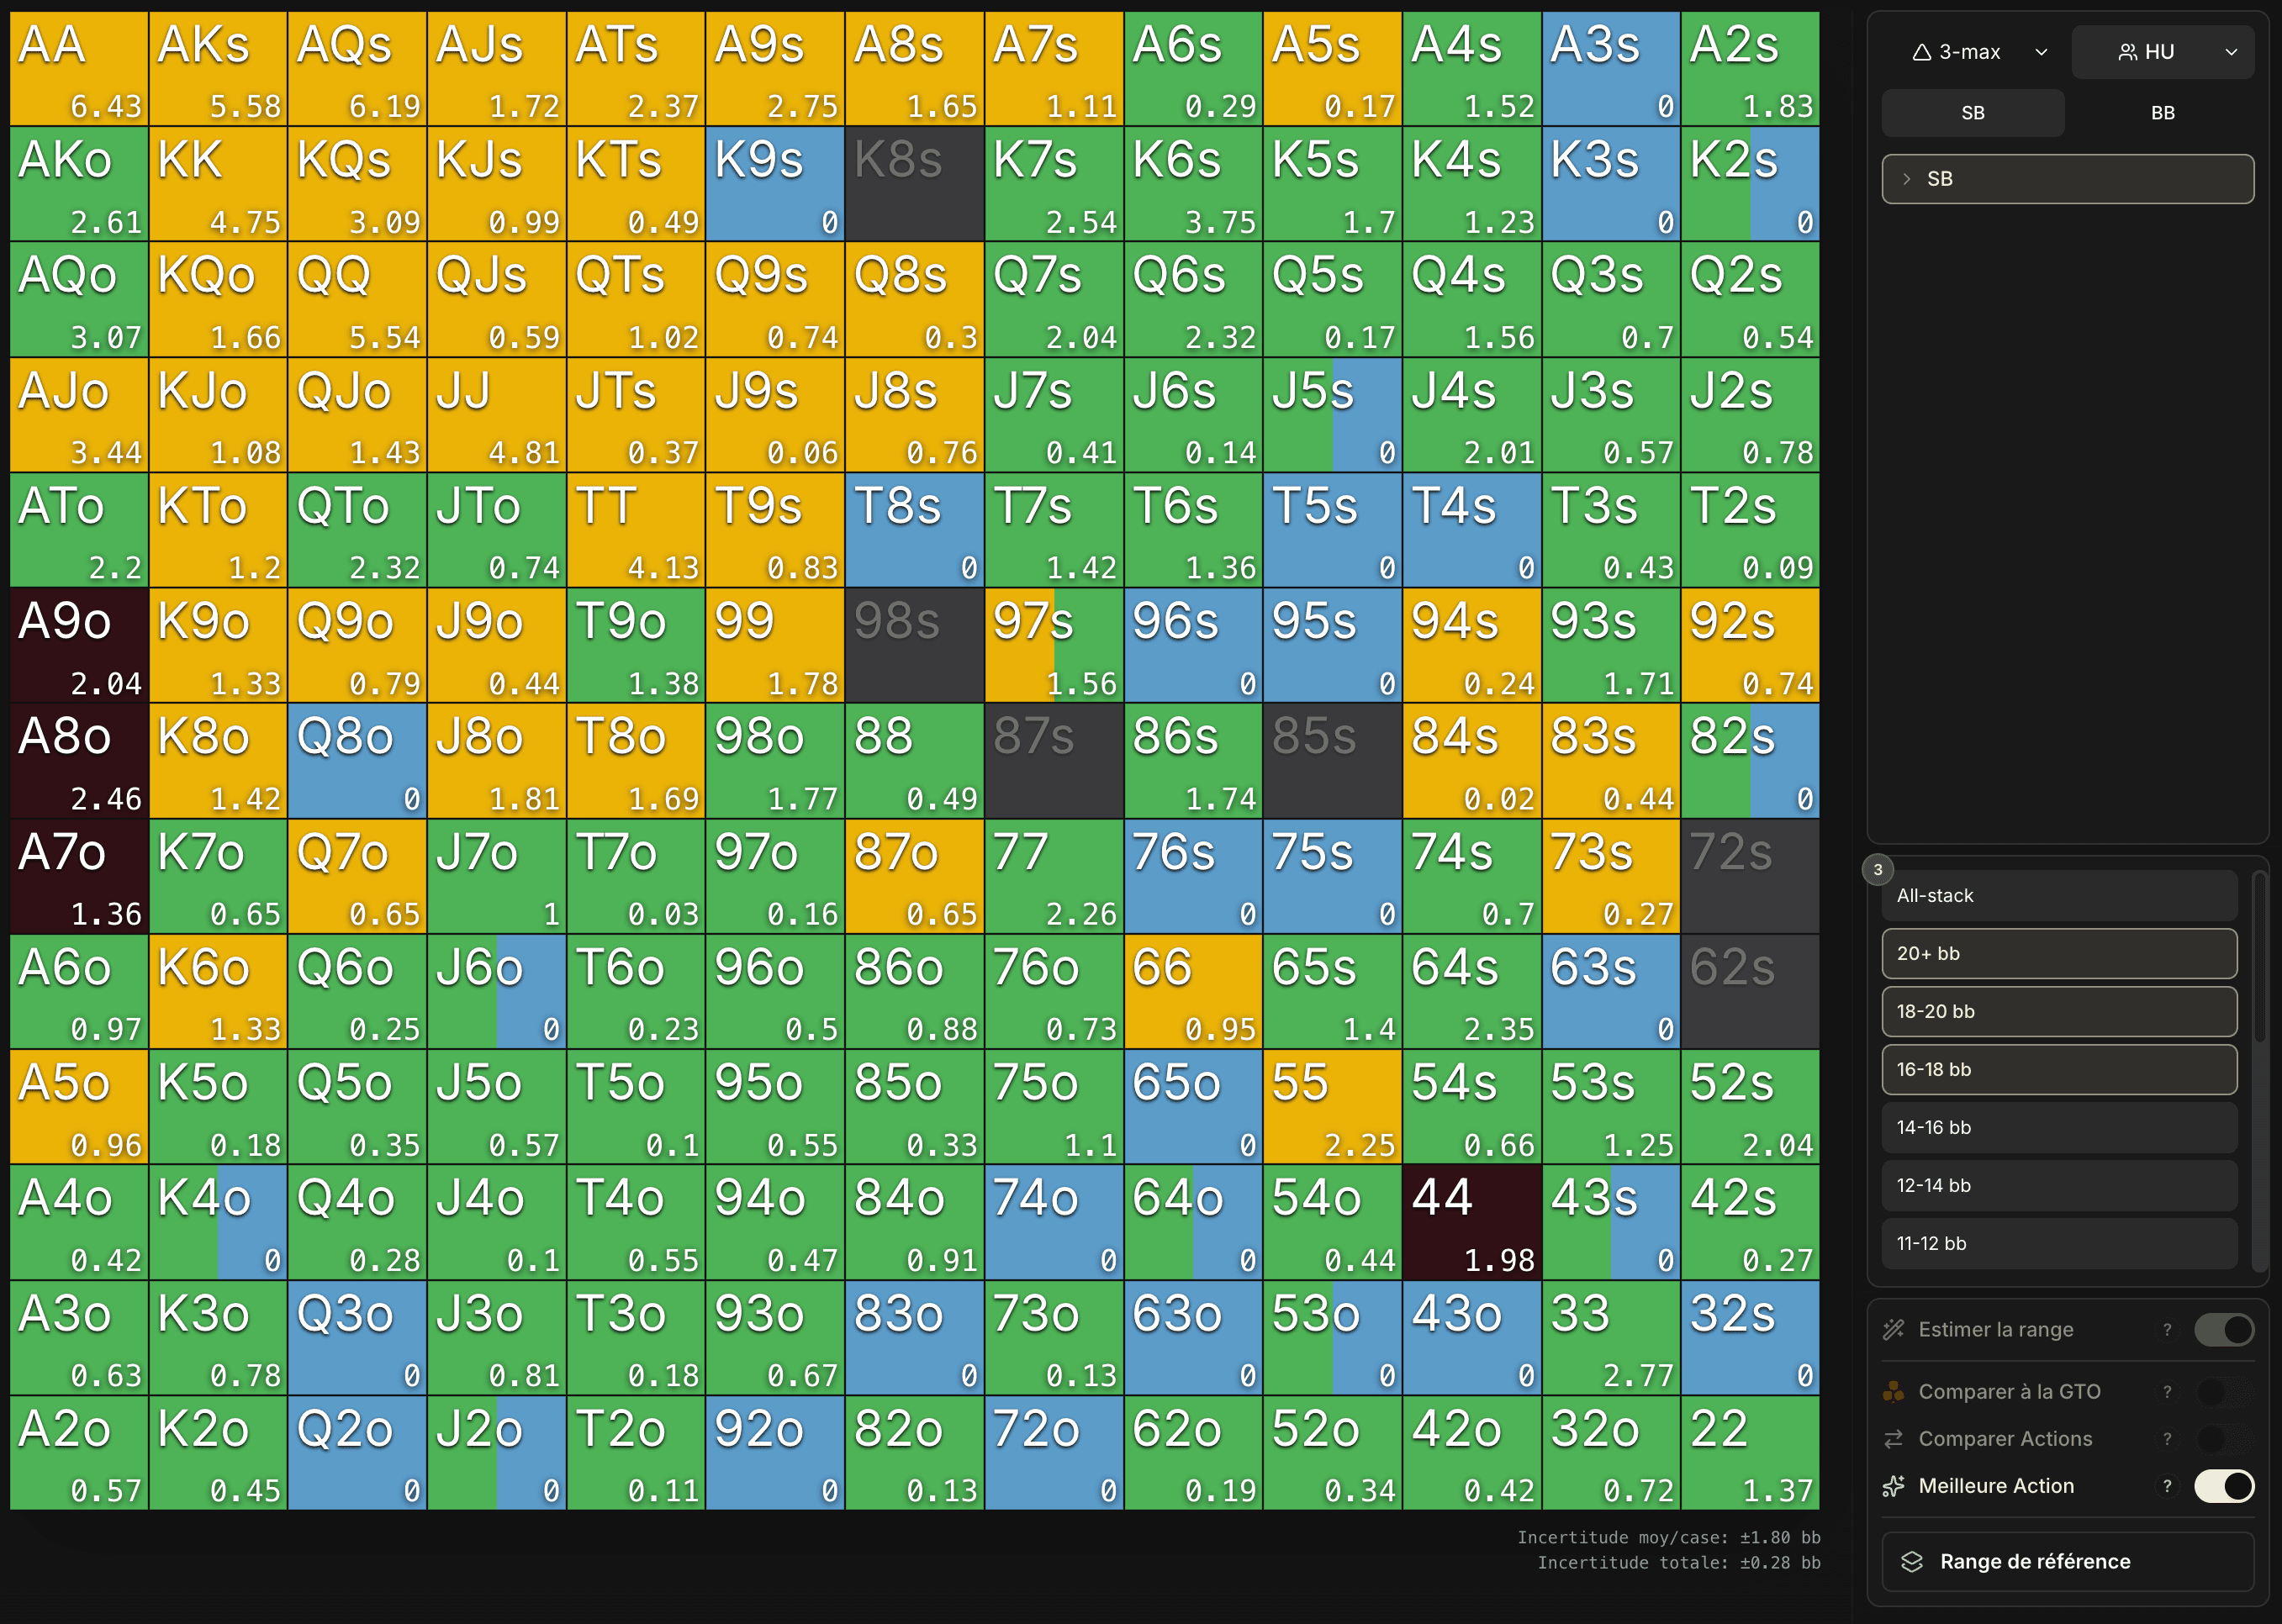Select the 66 hand cell
The width and height of the screenshot is (2282, 1624).
[x=1193, y=991]
